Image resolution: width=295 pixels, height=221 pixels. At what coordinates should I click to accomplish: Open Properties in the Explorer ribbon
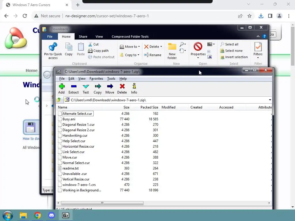click(x=198, y=50)
